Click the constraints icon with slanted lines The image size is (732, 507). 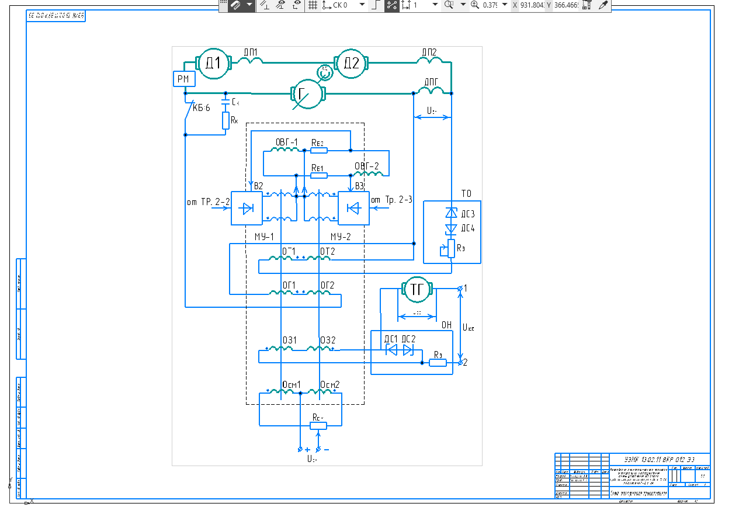point(264,5)
